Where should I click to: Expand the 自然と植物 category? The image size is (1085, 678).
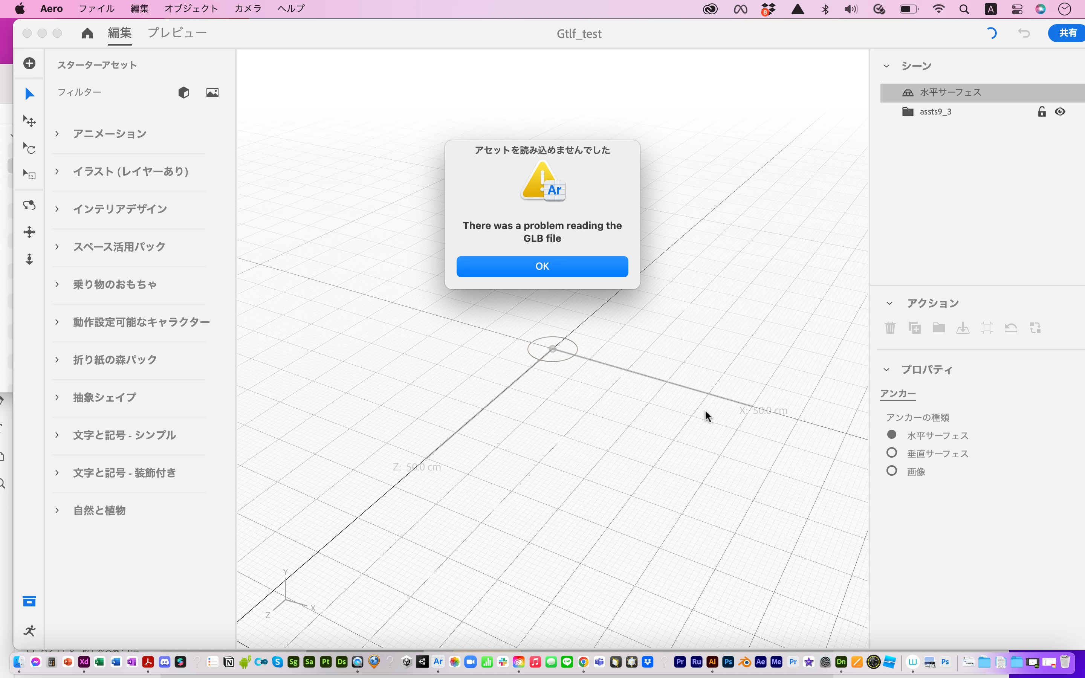tap(57, 510)
